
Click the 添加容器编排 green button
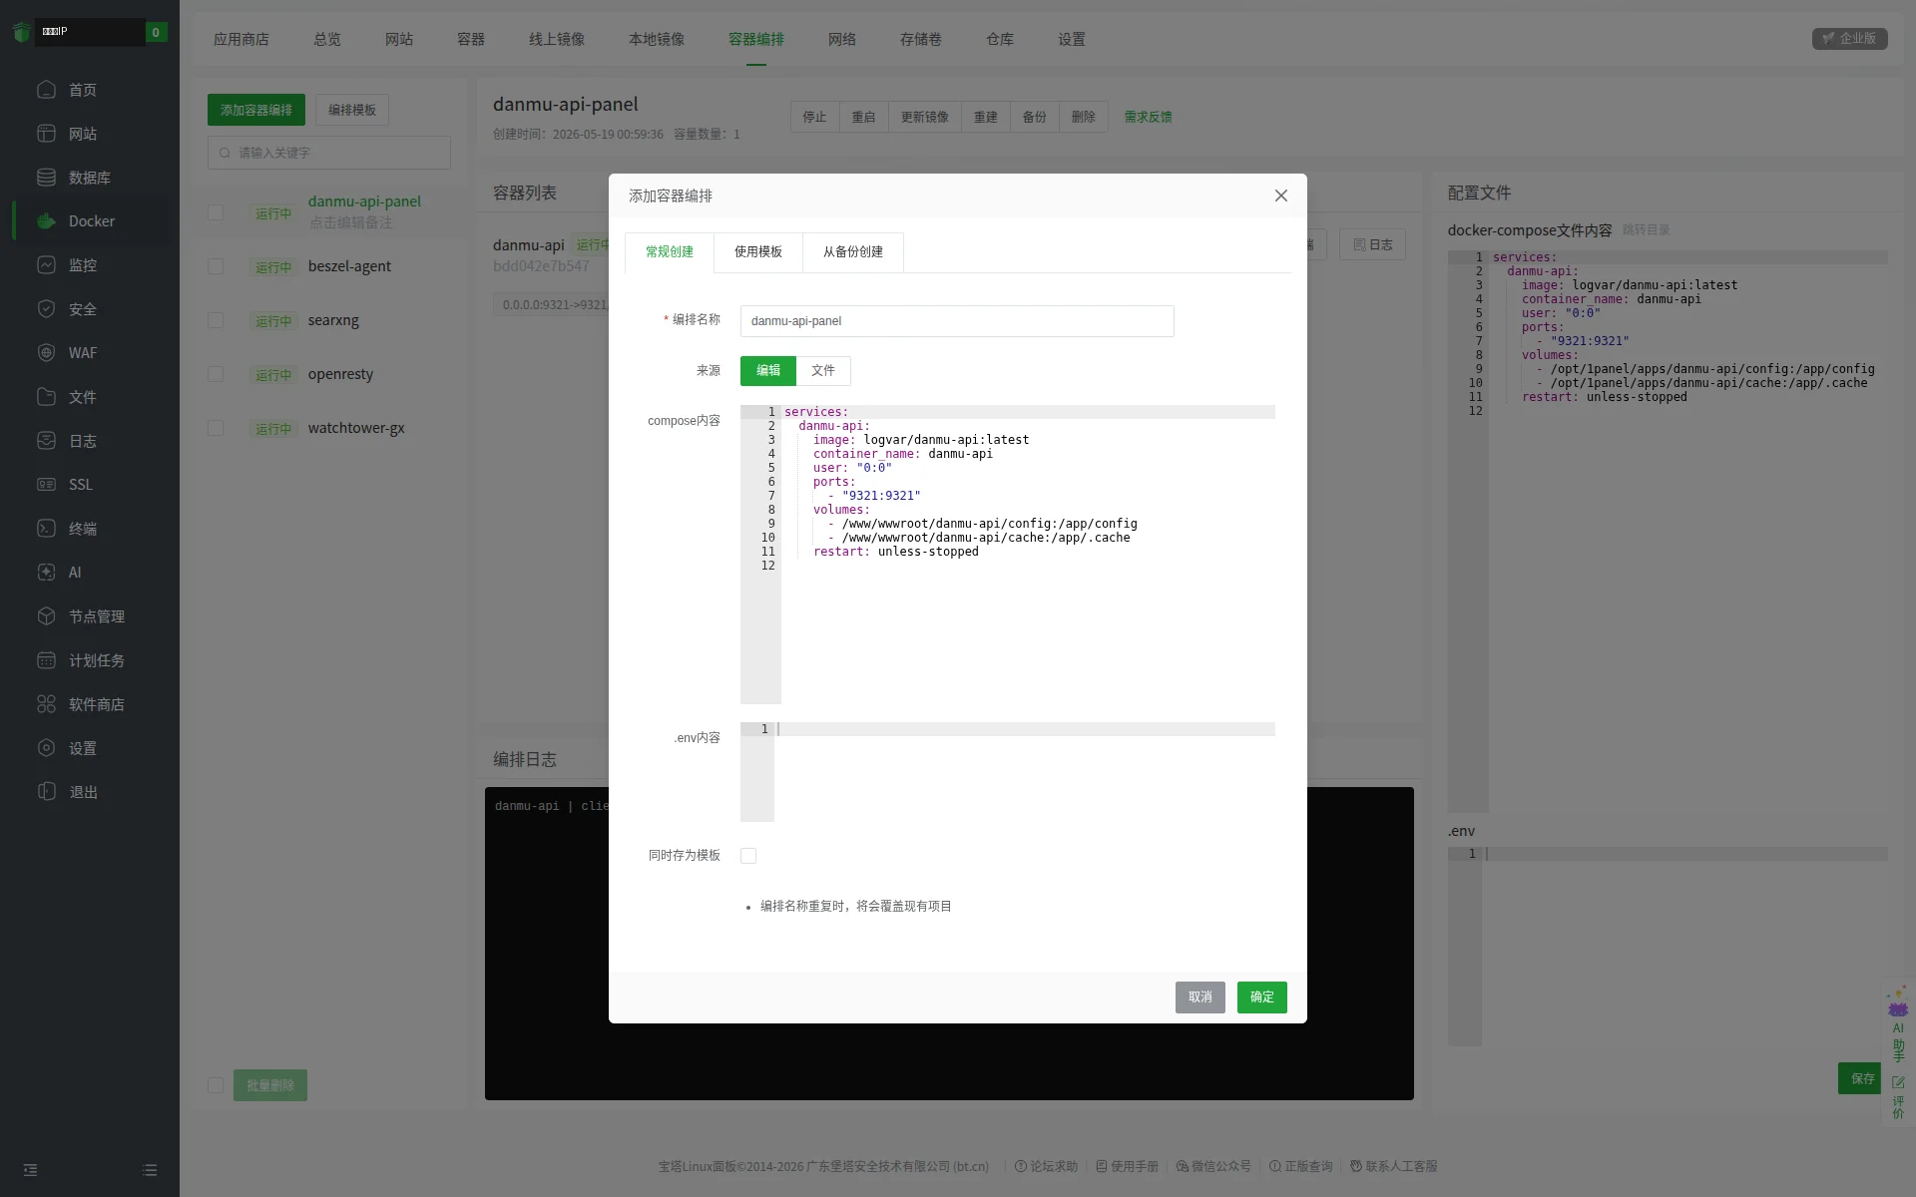pyautogui.click(x=256, y=110)
